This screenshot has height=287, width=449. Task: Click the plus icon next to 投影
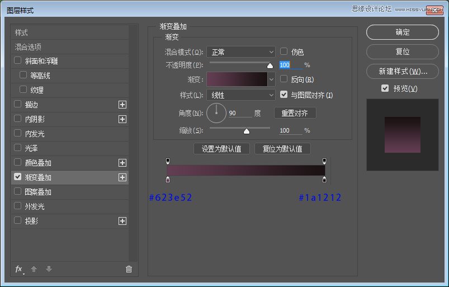[x=122, y=221]
